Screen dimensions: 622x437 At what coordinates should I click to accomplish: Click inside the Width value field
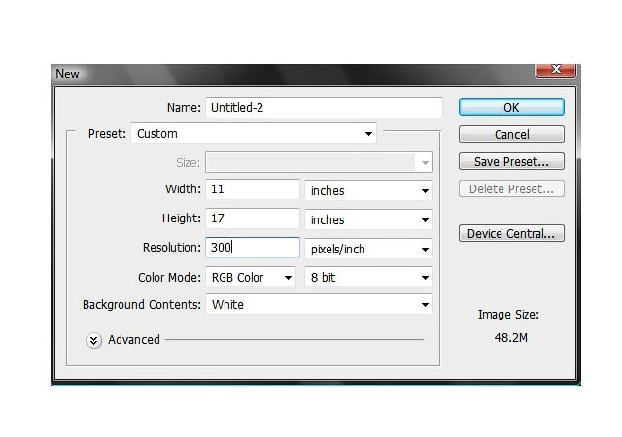[253, 189]
